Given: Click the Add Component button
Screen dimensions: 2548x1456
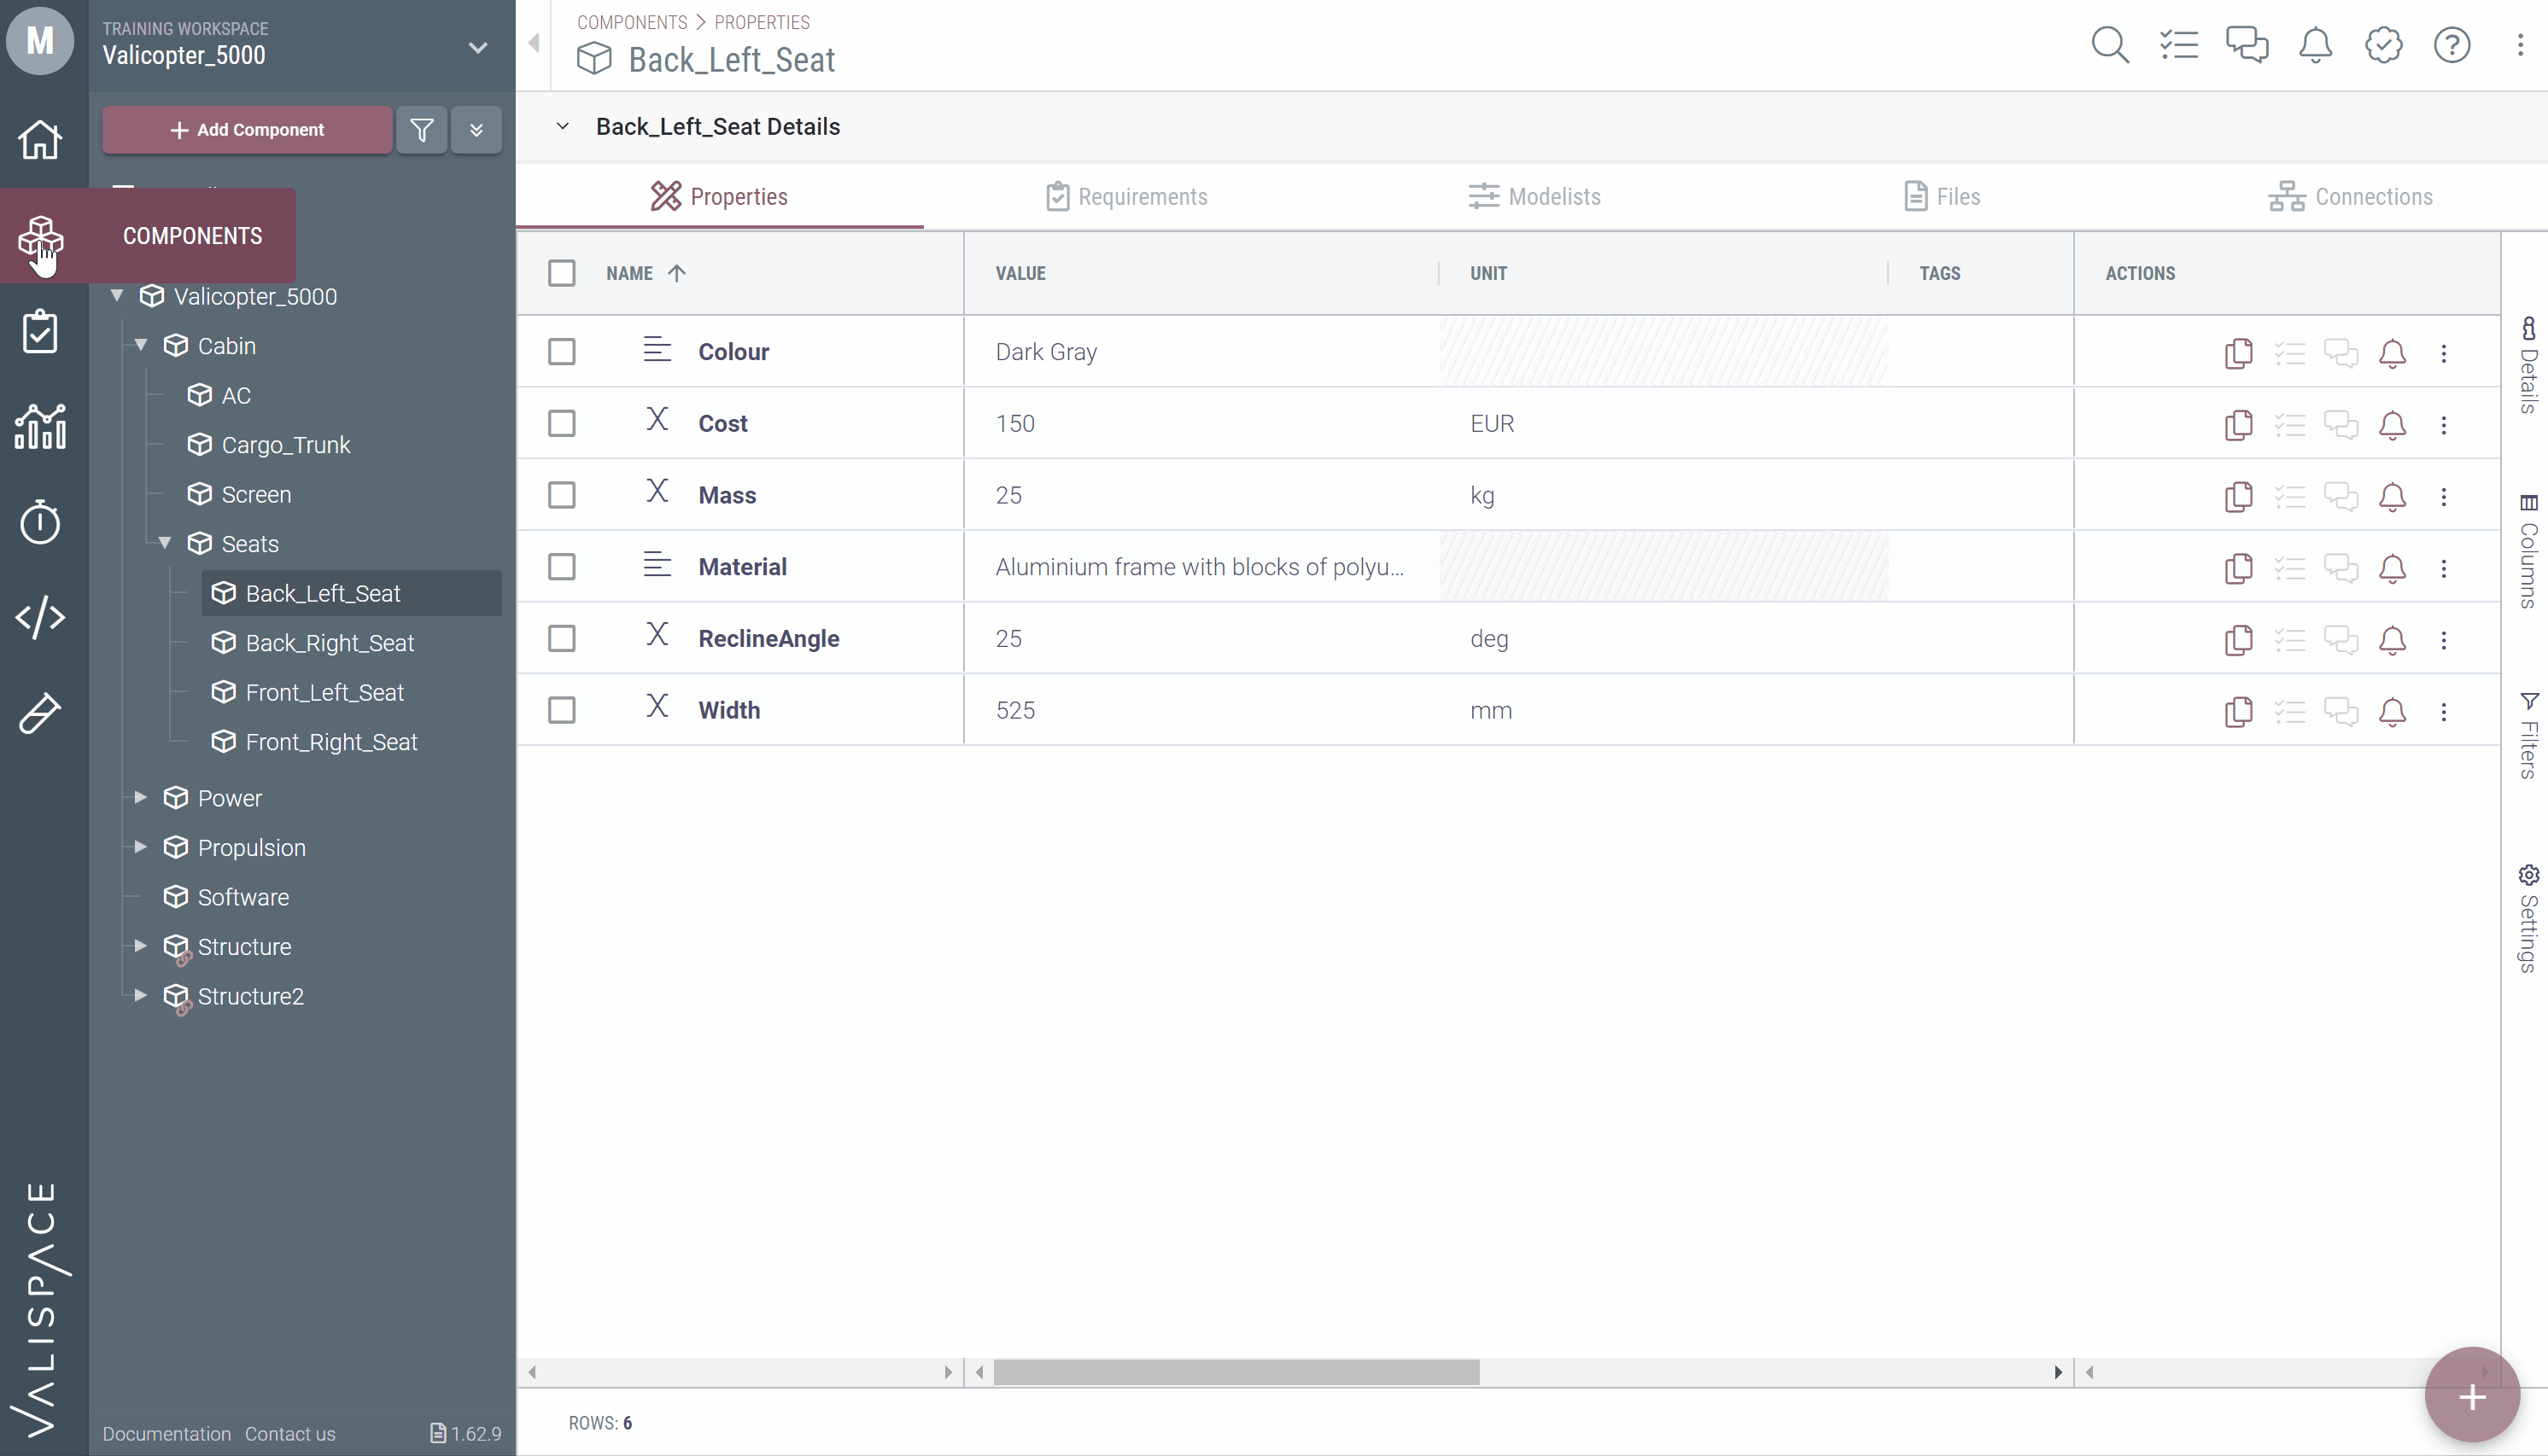Looking at the screenshot, I should pyautogui.click(x=247, y=130).
